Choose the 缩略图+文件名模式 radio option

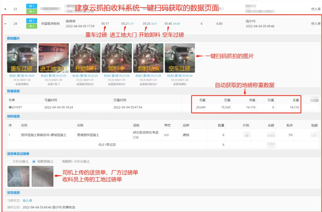(x=59, y=162)
